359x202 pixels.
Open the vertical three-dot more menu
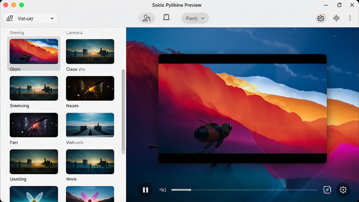pyautogui.click(x=350, y=18)
